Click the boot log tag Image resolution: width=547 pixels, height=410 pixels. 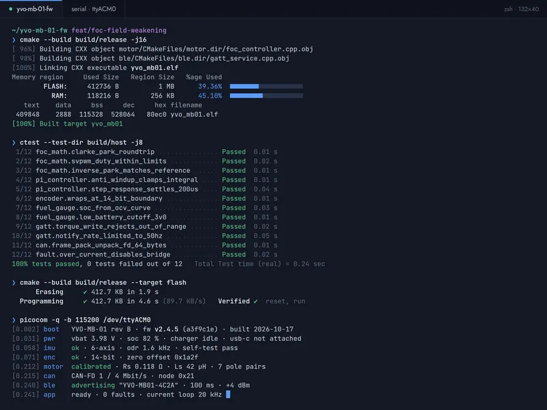51,329
